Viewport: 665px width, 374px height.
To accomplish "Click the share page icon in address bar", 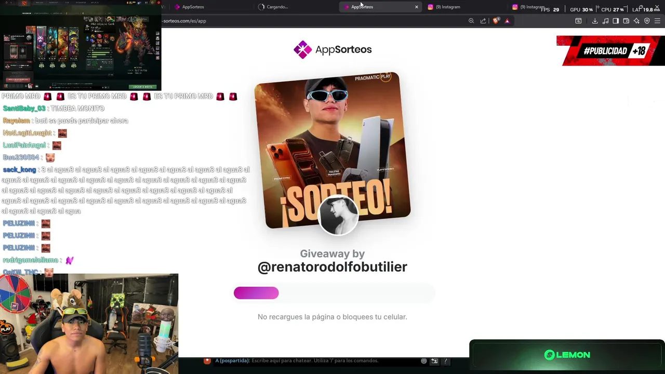I will tap(483, 21).
